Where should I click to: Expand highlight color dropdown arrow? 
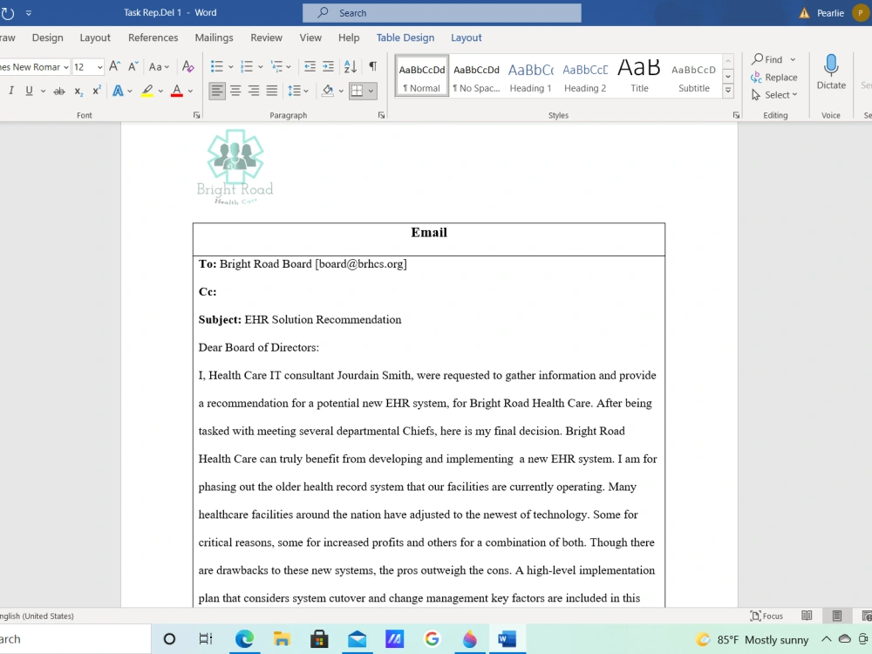point(160,91)
